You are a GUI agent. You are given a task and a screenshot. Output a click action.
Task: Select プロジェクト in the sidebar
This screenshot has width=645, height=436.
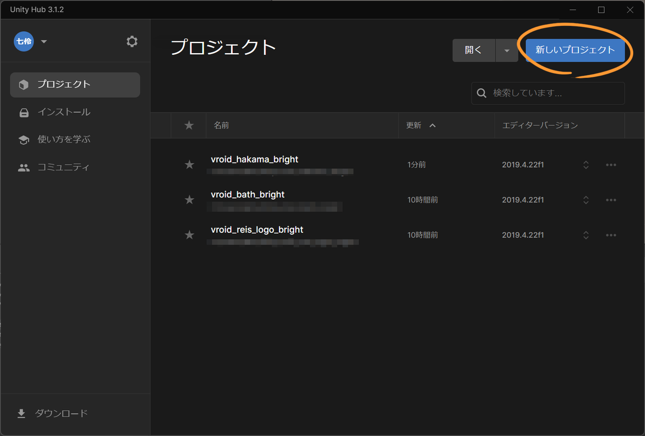click(75, 84)
